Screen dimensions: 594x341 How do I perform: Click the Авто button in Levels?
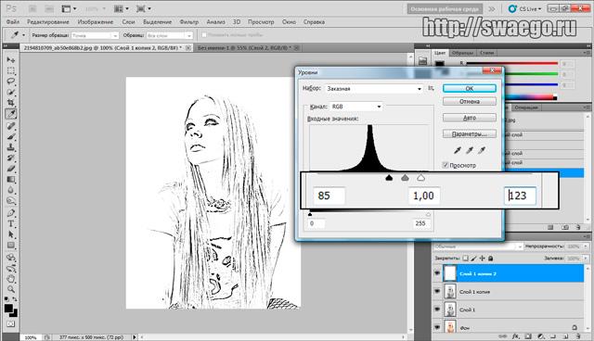(470, 118)
